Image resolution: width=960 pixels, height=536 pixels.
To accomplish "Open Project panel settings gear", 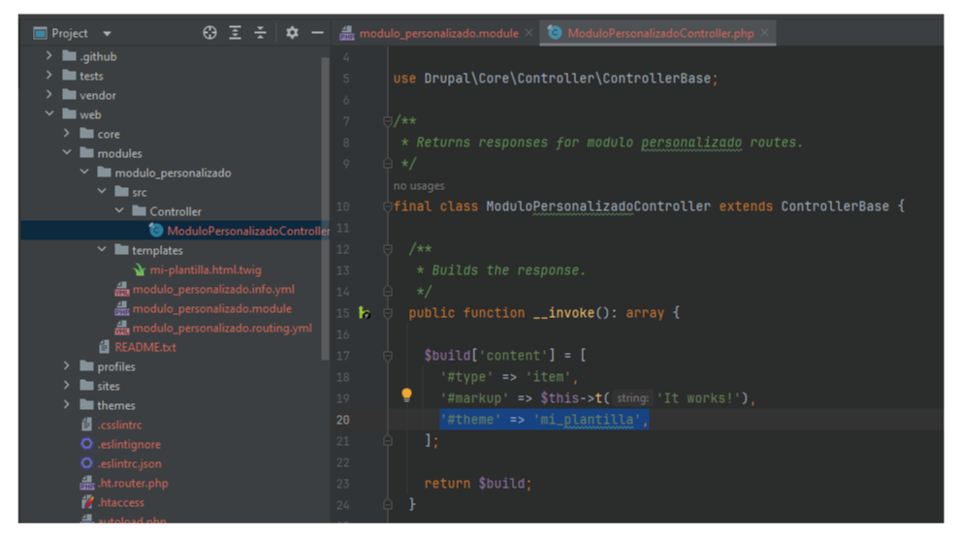I will click(x=292, y=33).
